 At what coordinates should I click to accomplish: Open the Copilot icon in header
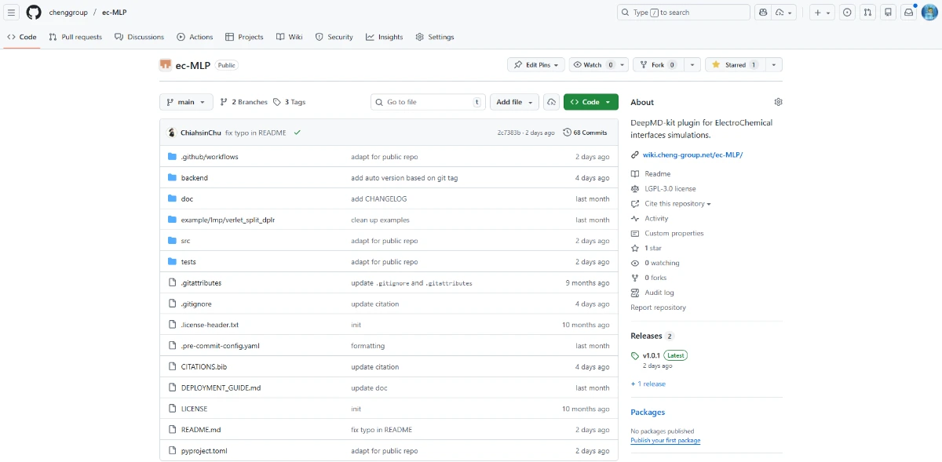click(x=763, y=13)
